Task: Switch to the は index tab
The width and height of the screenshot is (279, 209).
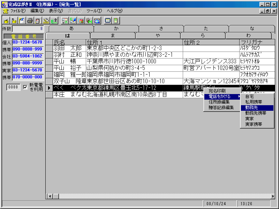Action: pyautogui.click(x=68, y=36)
